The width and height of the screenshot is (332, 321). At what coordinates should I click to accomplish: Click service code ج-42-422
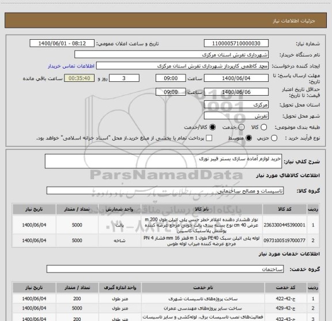[x=285, y=299]
